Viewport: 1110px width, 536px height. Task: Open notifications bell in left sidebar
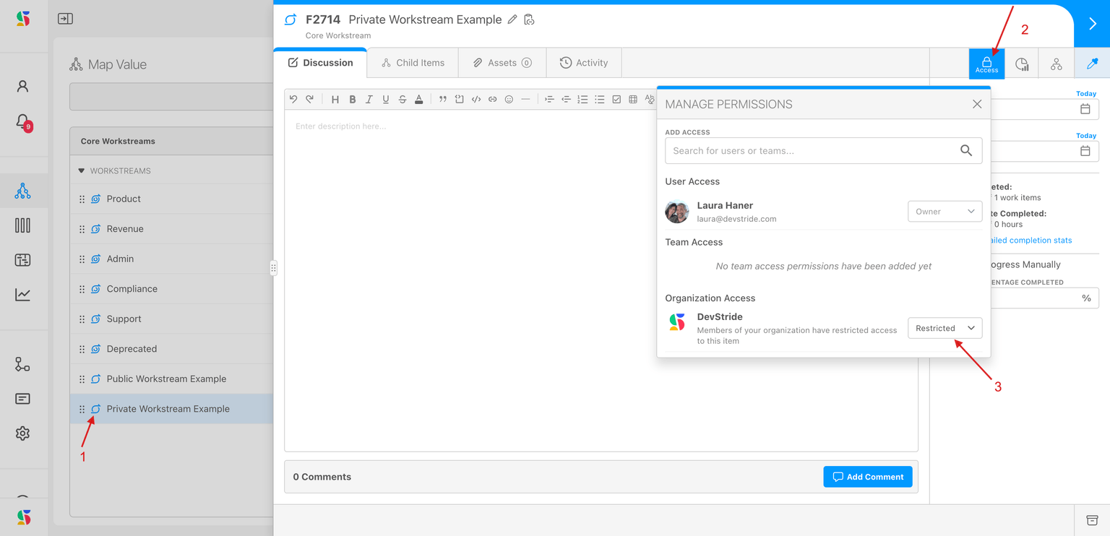coord(23,121)
